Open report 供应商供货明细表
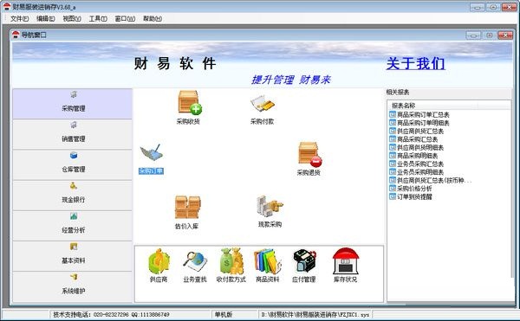520x321 pixels. point(417,148)
